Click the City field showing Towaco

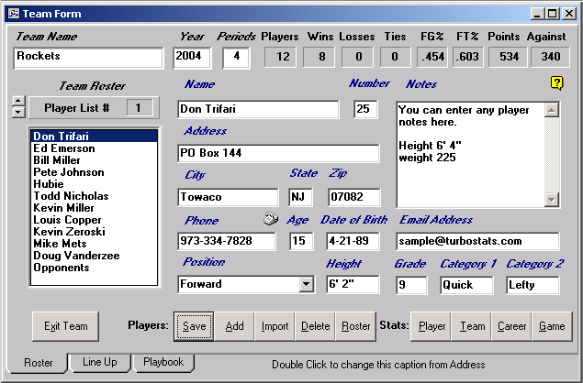click(228, 197)
